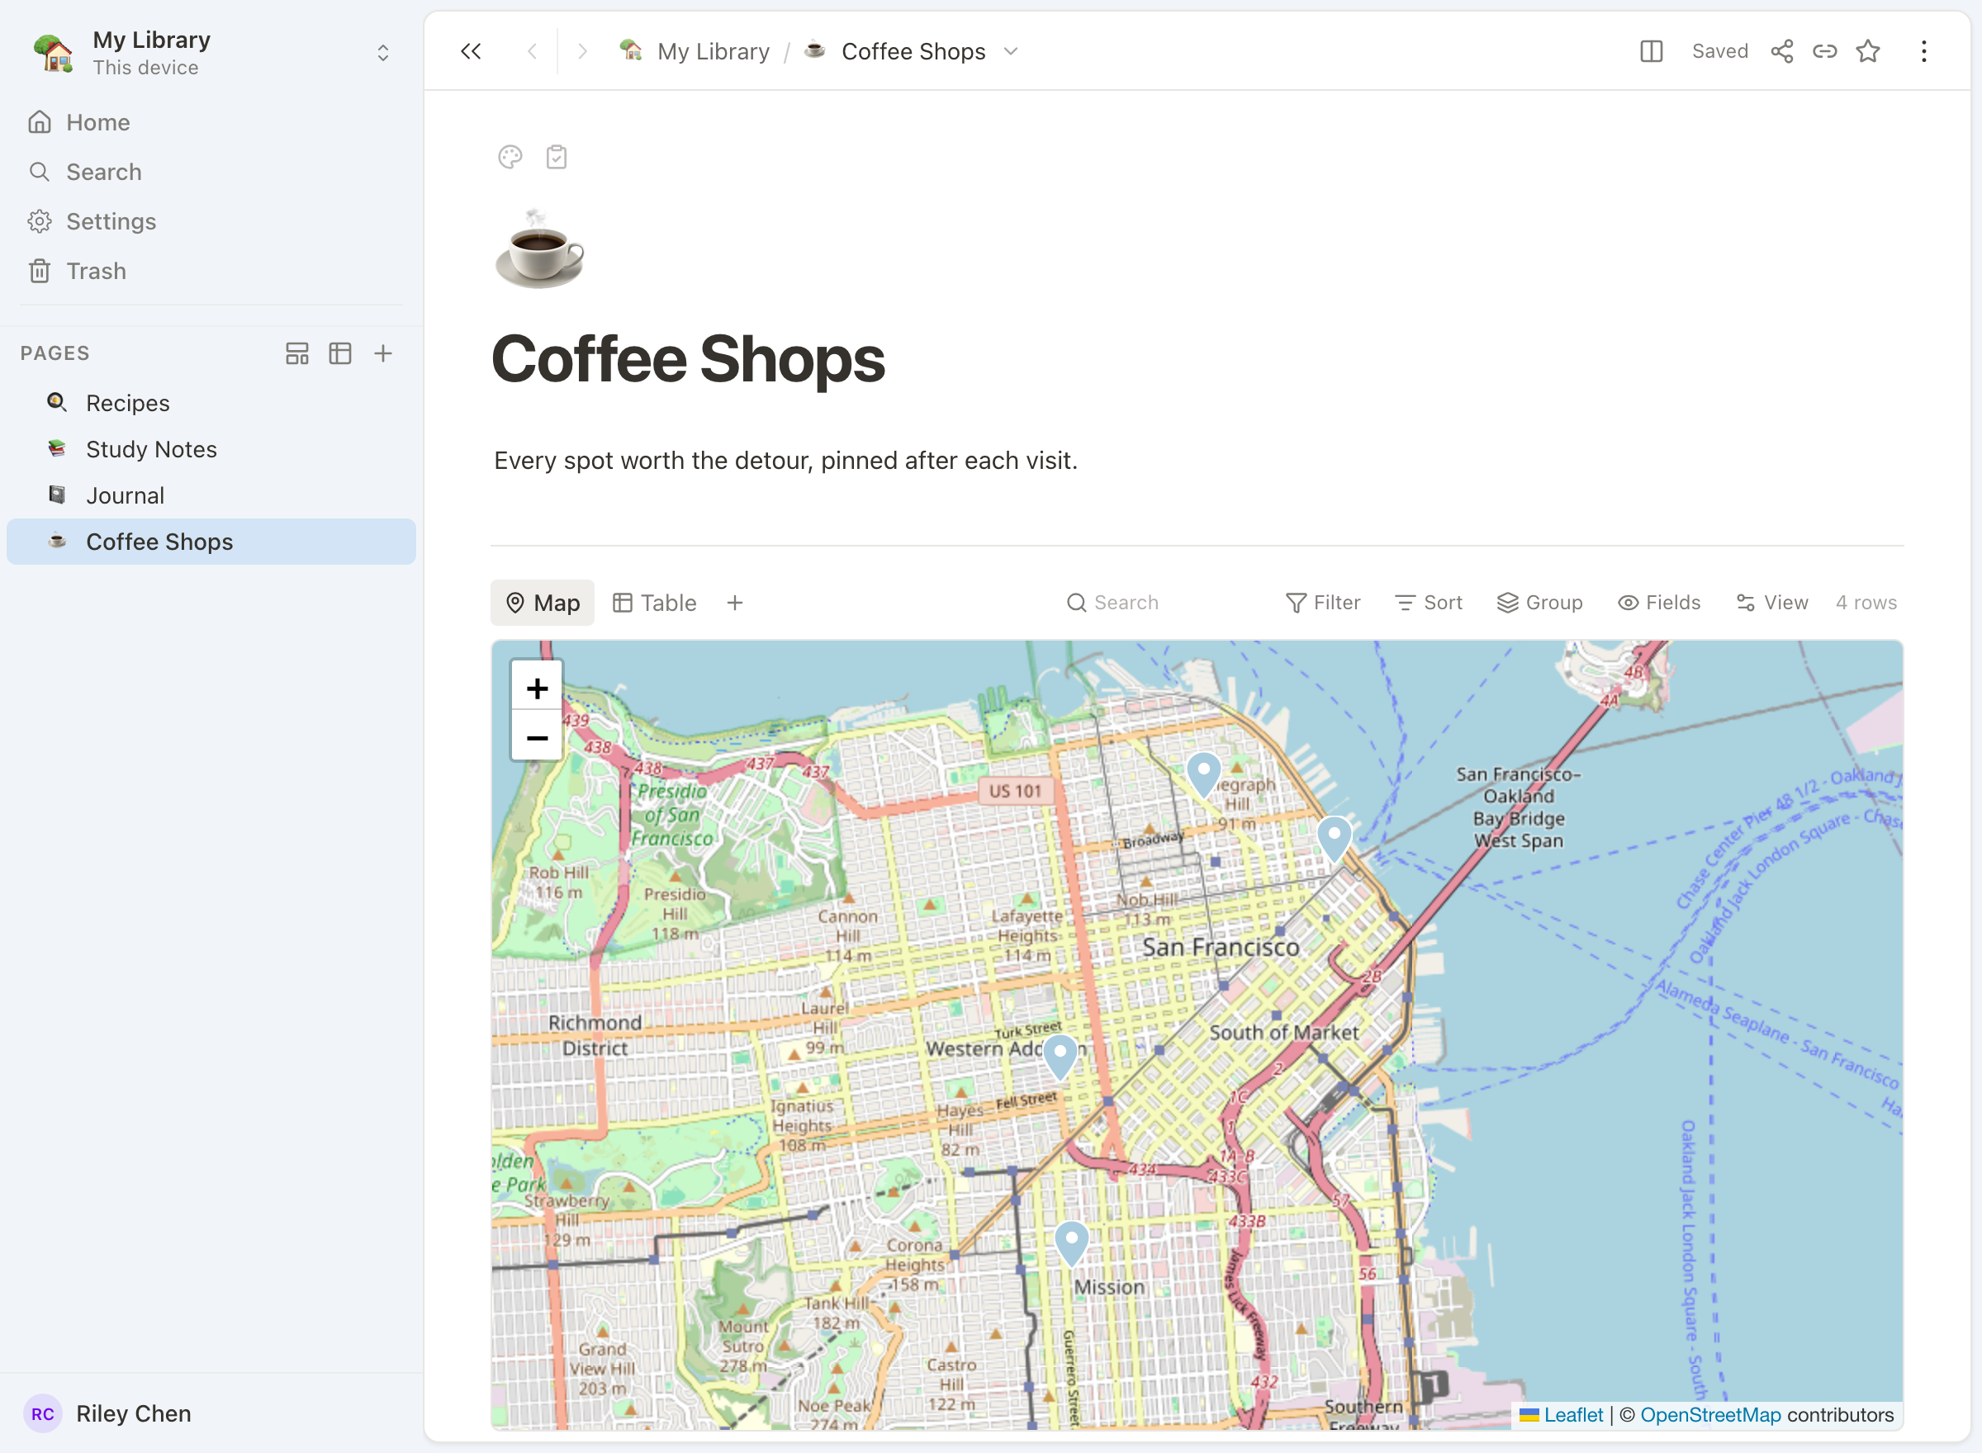
Task: Open the Journal page
Action: point(211,495)
